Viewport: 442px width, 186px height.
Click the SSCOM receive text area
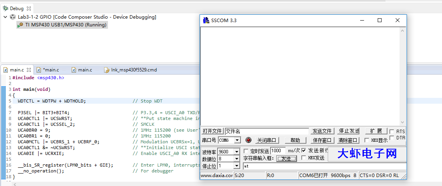click(300, 76)
